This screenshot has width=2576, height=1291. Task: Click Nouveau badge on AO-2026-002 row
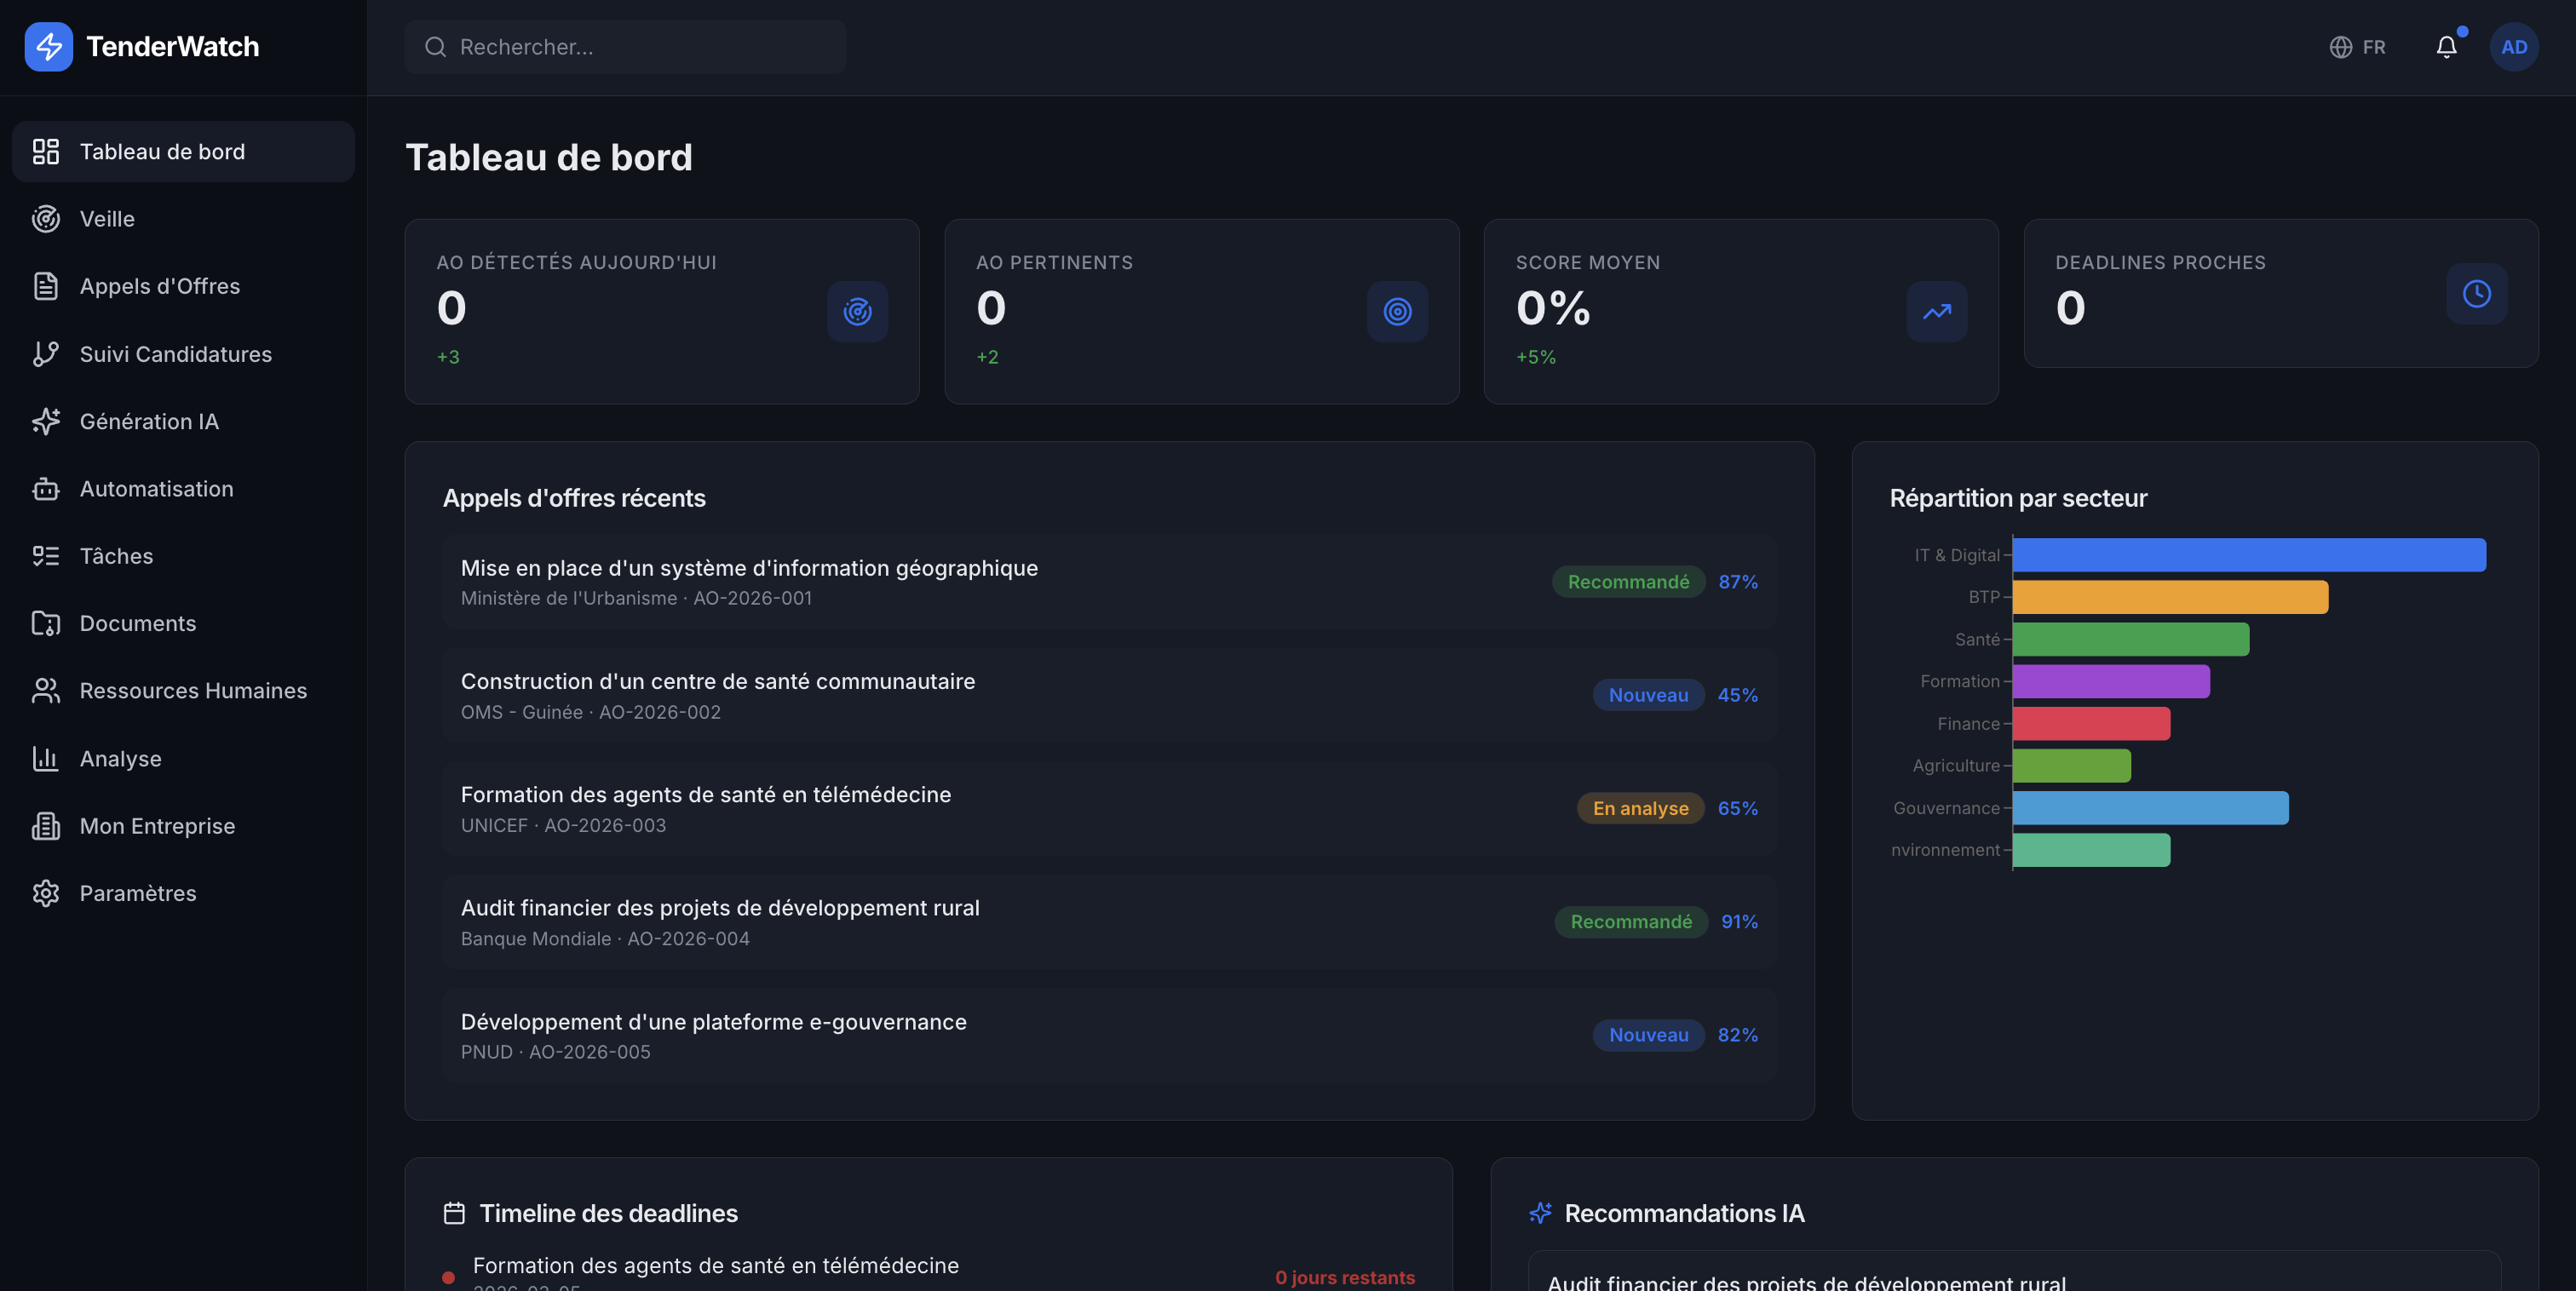click(1648, 695)
